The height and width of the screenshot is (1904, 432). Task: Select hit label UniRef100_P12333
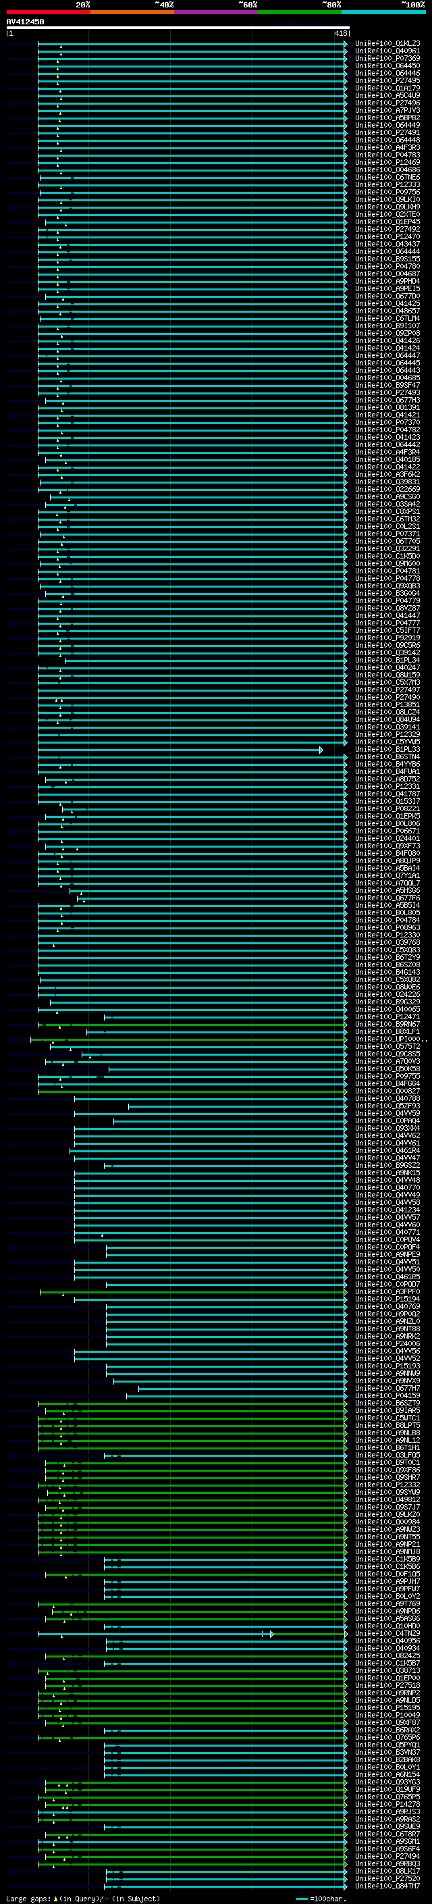tap(387, 185)
